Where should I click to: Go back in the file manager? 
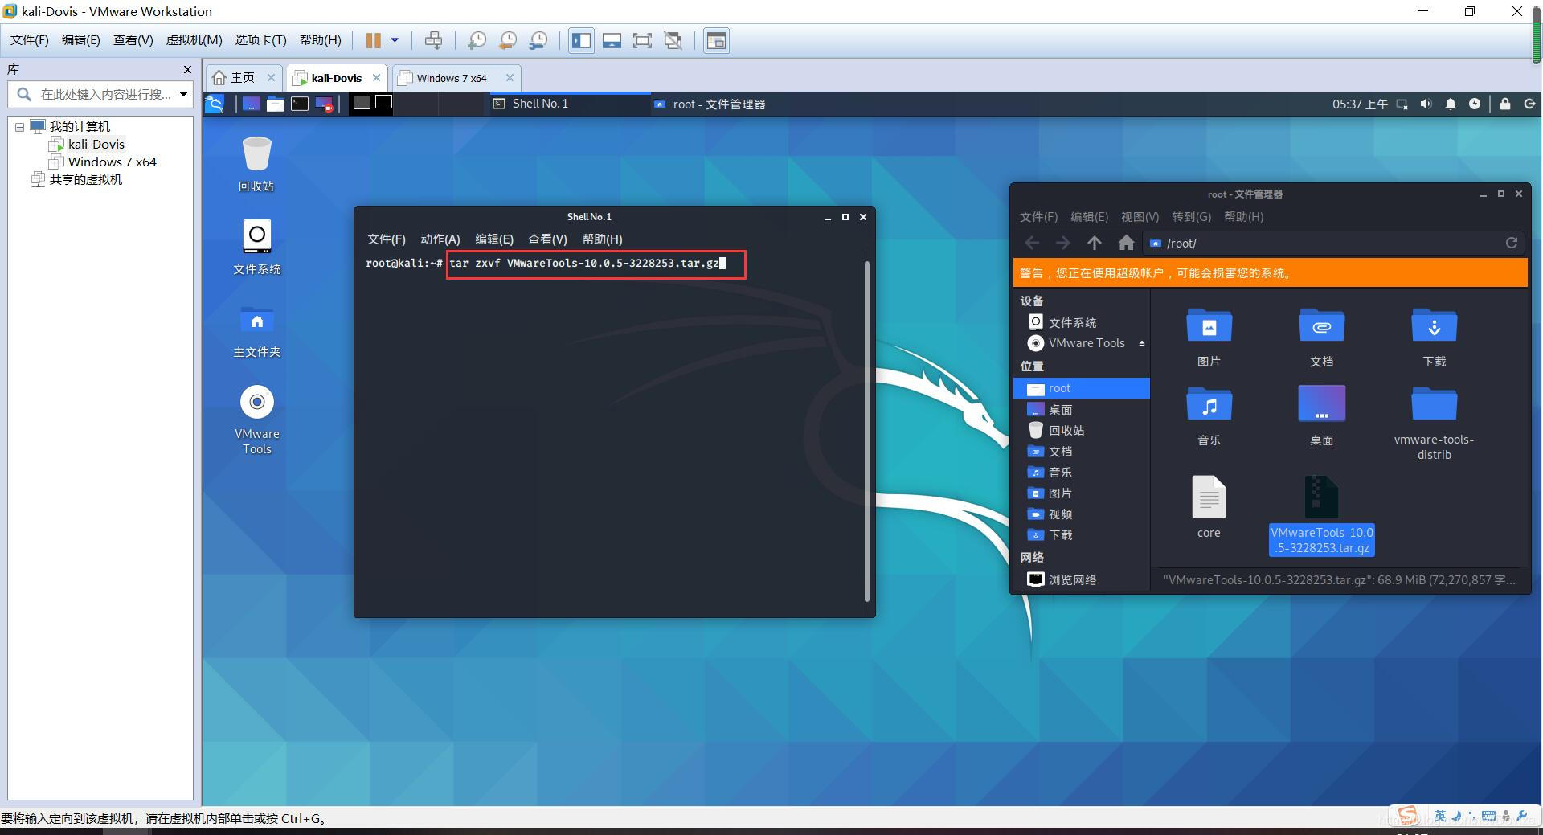click(1032, 243)
